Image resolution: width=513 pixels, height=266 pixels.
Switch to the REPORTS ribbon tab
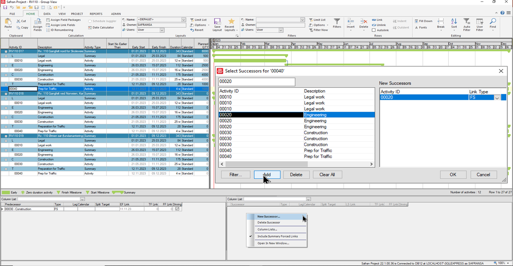click(96, 14)
